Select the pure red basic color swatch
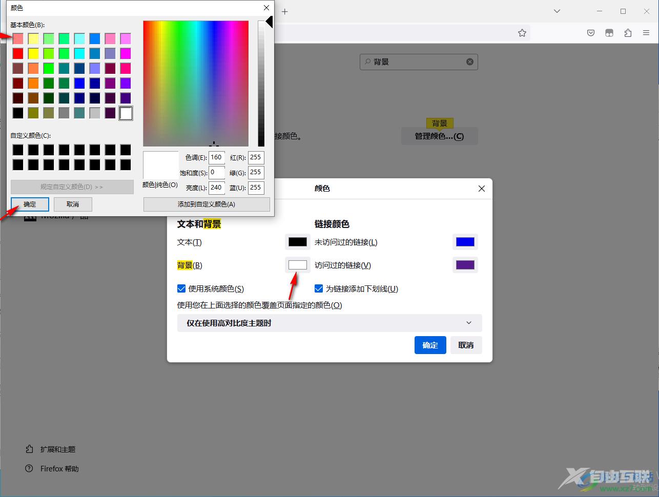Image resolution: width=659 pixels, height=497 pixels. coord(18,53)
